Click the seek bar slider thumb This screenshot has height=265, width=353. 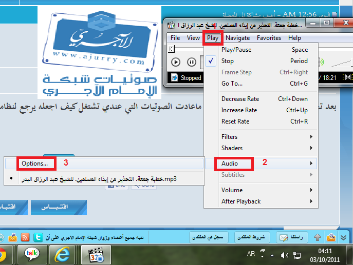tap(172, 49)
